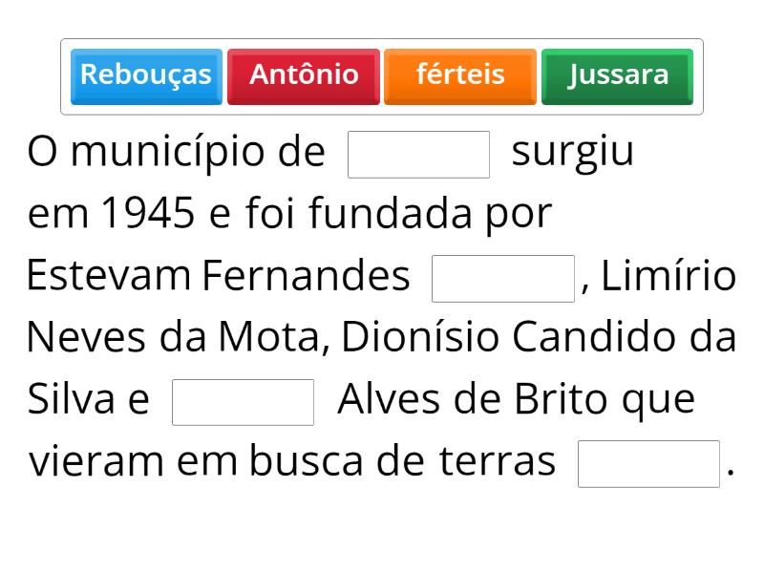
Task: Click the word "surgiu" in the first line
Action: [572, 153]
